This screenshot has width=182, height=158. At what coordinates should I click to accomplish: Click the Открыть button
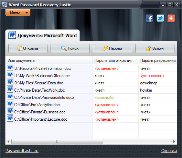click(28, 48)
